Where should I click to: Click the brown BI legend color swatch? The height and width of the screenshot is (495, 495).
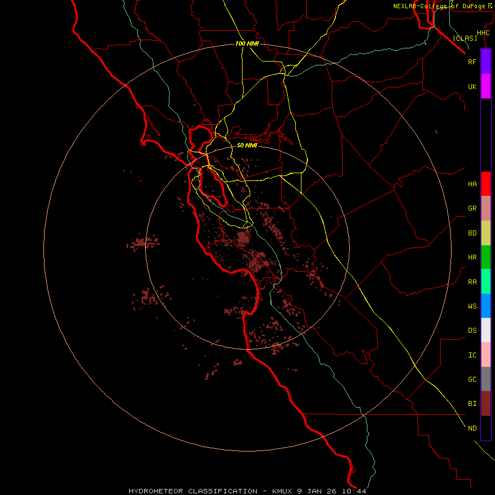[486, 404]
